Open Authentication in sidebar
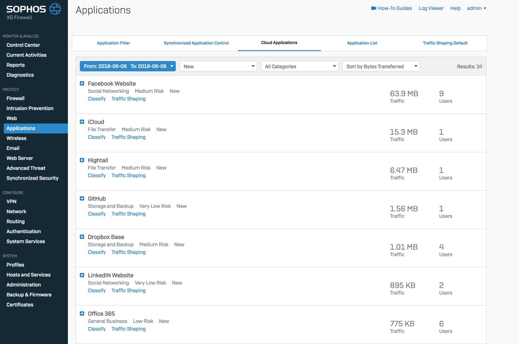Image resolution: width=519 pixels, height=344 pixels. [24, 231]
